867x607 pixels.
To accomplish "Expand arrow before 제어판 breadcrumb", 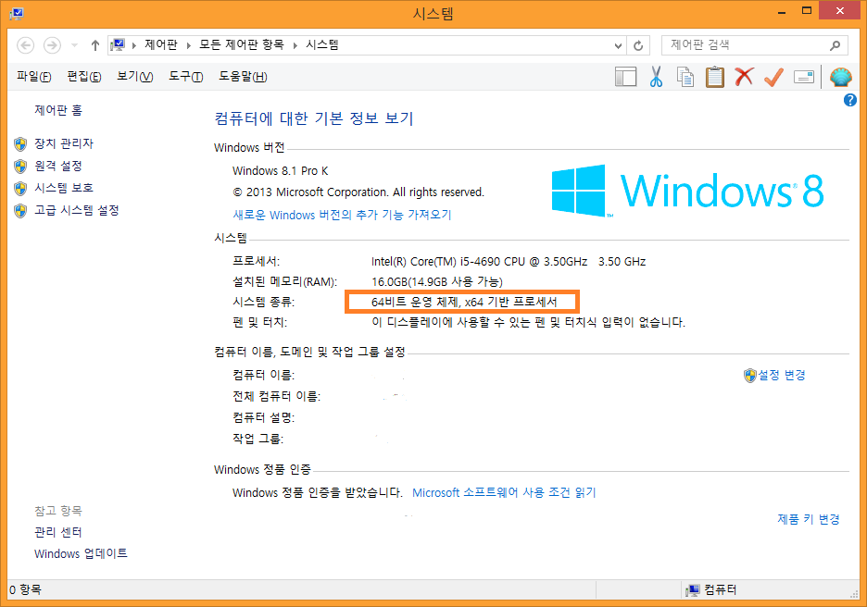I will pos(133,46).
